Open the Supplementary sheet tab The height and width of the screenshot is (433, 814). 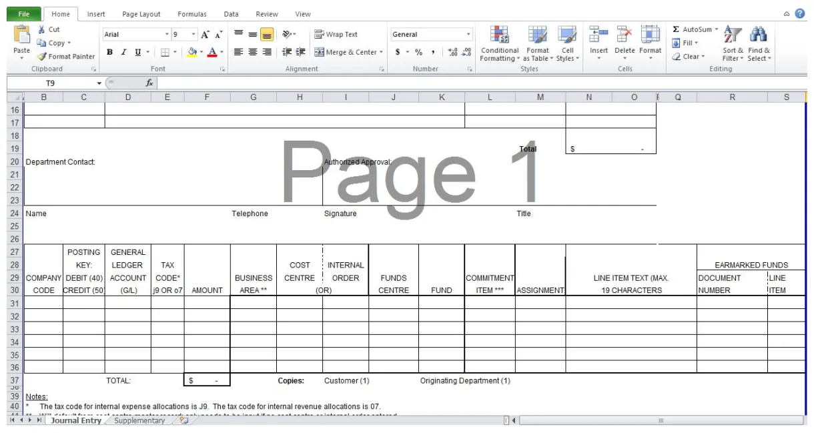[139, 421]
